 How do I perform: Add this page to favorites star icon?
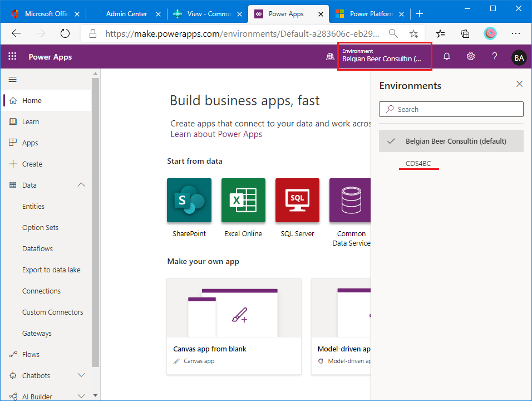tap(413, 33)
